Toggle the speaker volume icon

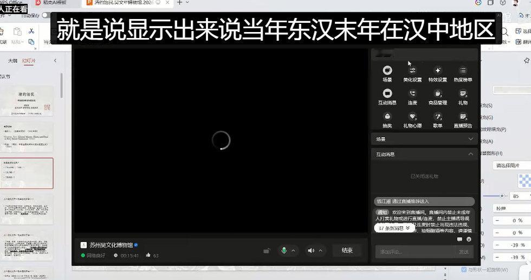310,251
